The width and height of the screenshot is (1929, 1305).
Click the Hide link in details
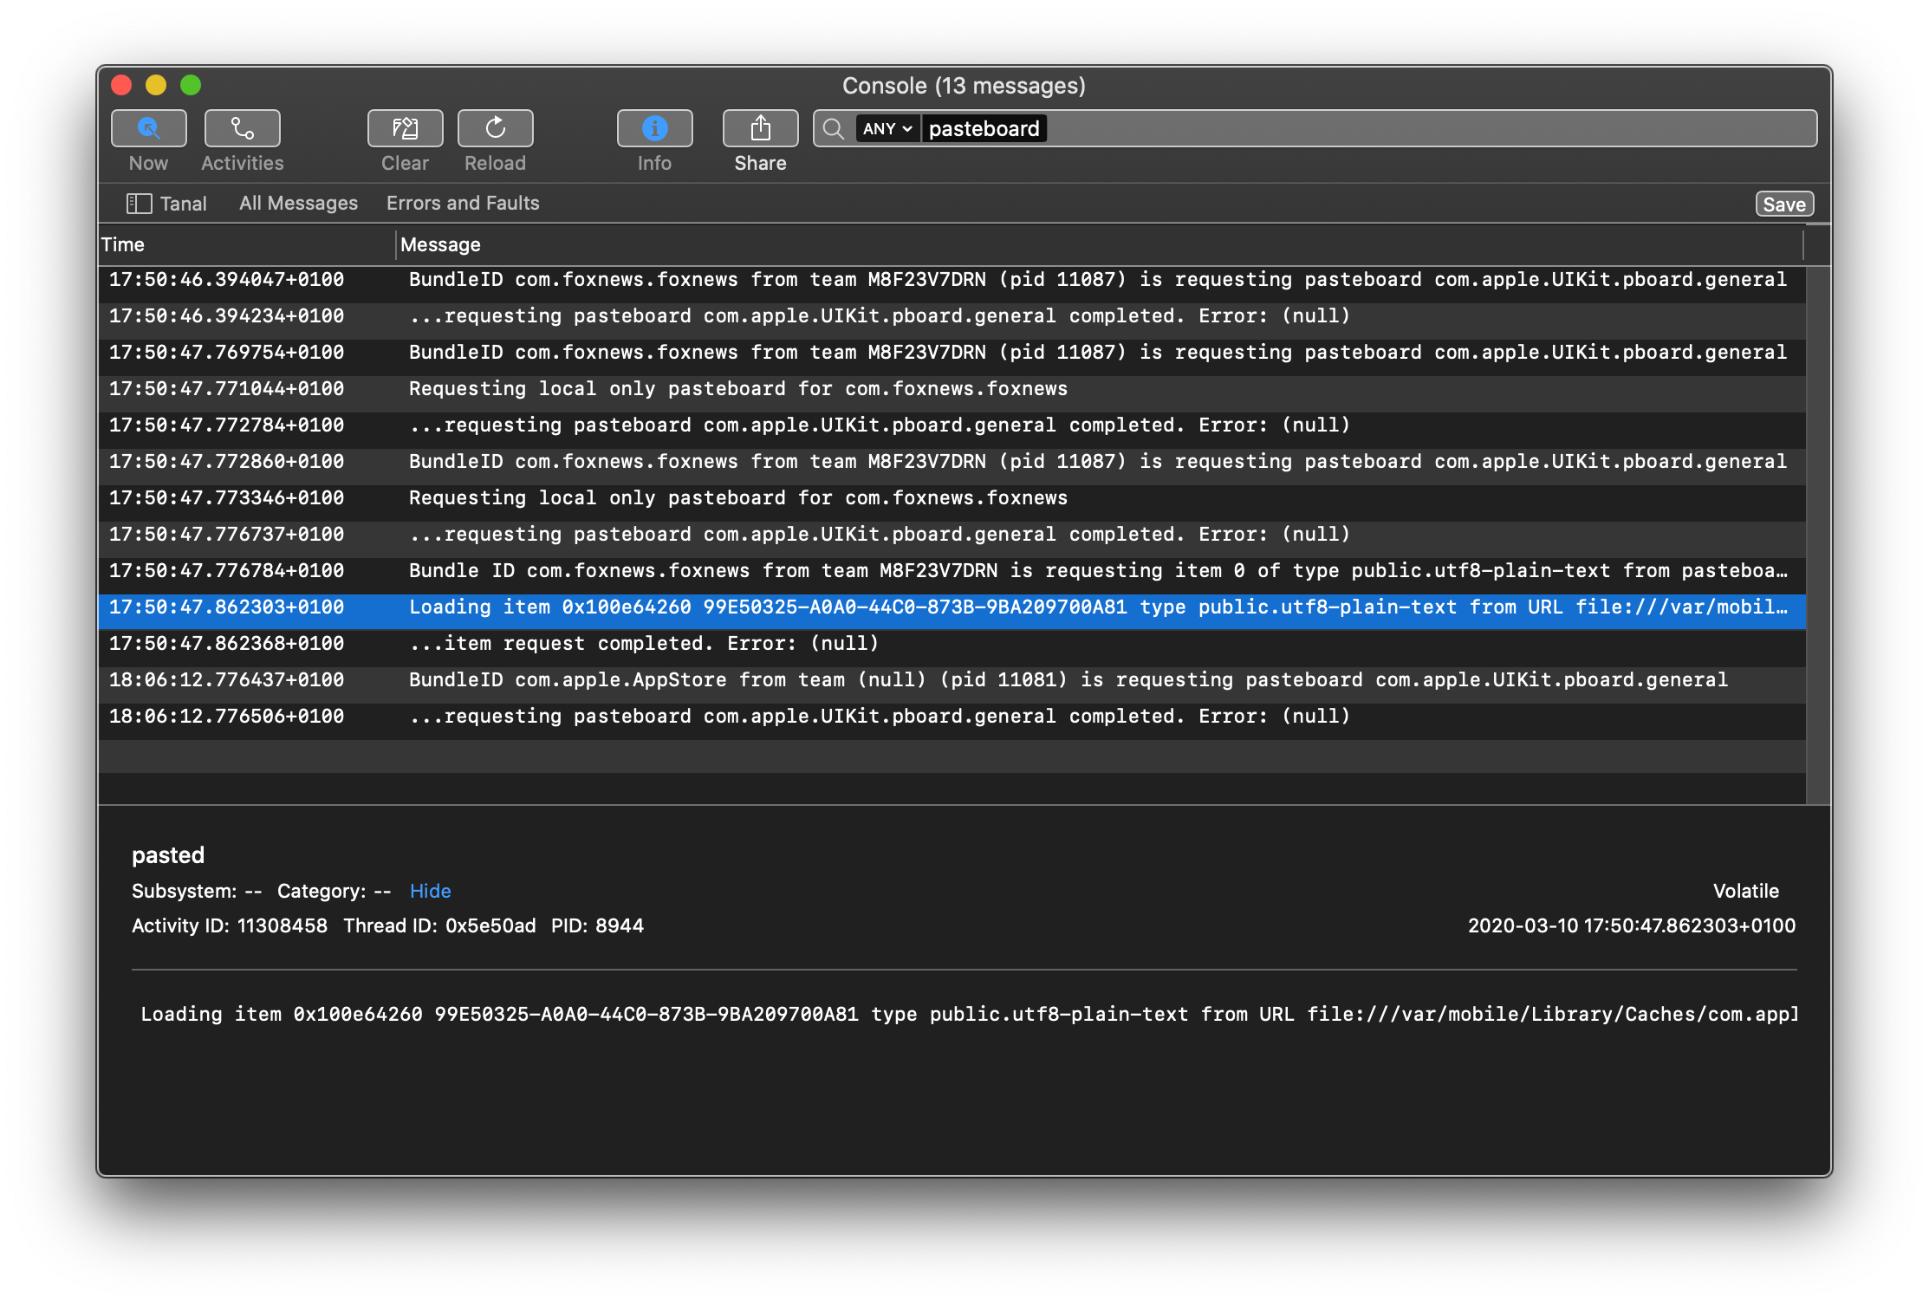tap(430, 891)
